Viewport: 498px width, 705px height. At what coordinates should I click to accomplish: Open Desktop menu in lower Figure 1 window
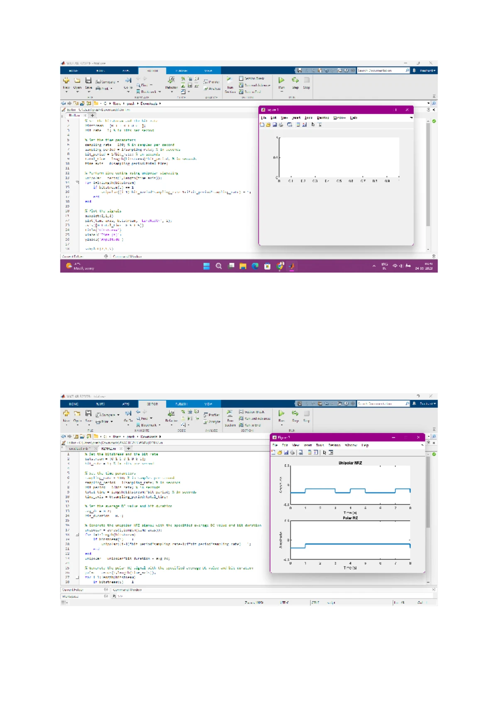(x=334, y=445)
